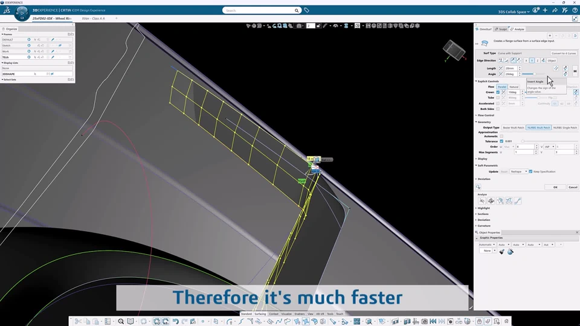
Task: Collapse the Geometry section
Action: click(x=477, y=122)
